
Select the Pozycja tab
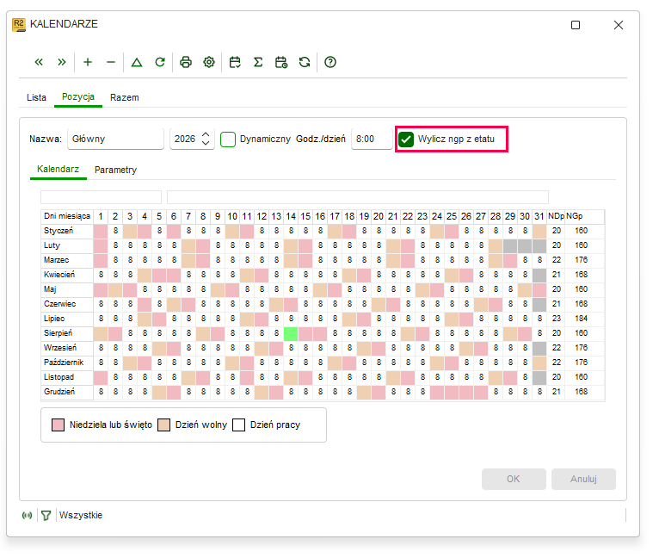coord(78,97)
